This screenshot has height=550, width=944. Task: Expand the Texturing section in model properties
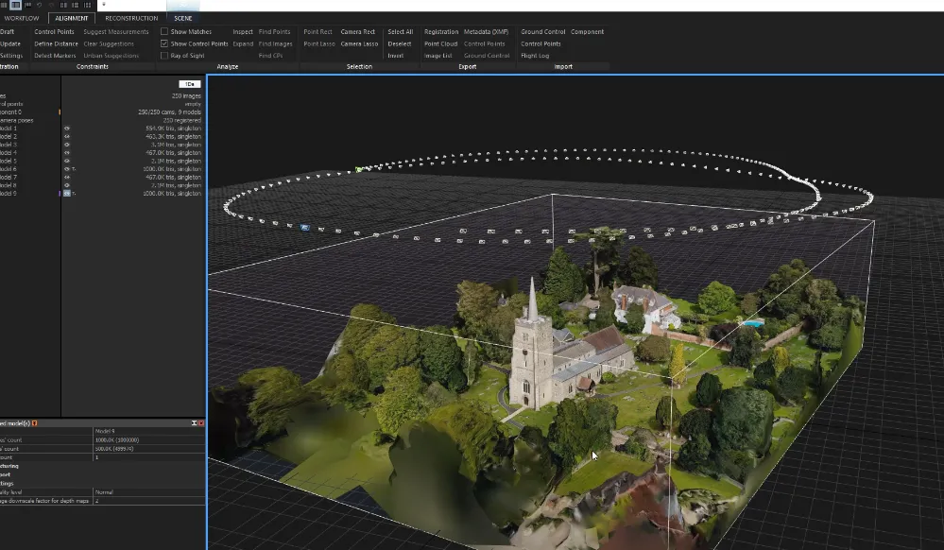click(11, 466)
